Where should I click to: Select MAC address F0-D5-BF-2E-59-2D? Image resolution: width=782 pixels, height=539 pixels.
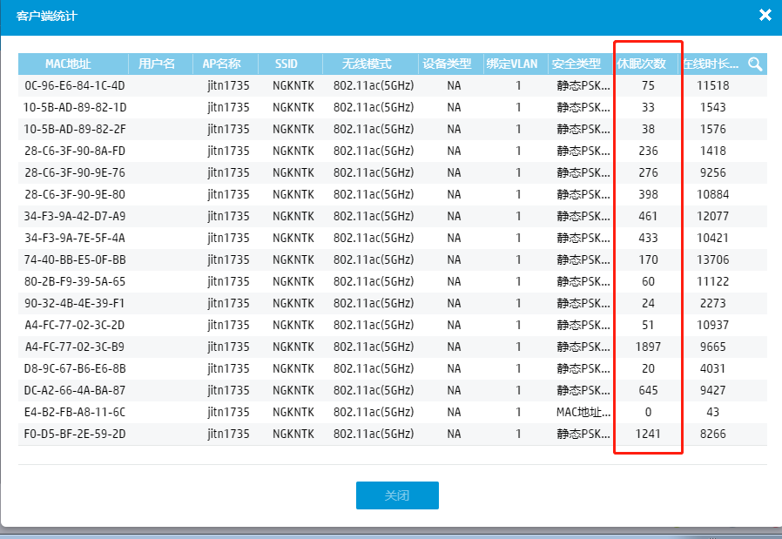tap(75, 435)
